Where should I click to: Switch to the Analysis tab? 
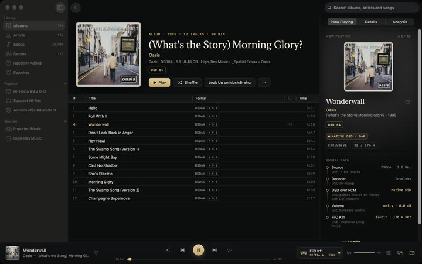[x=400, y=22]
